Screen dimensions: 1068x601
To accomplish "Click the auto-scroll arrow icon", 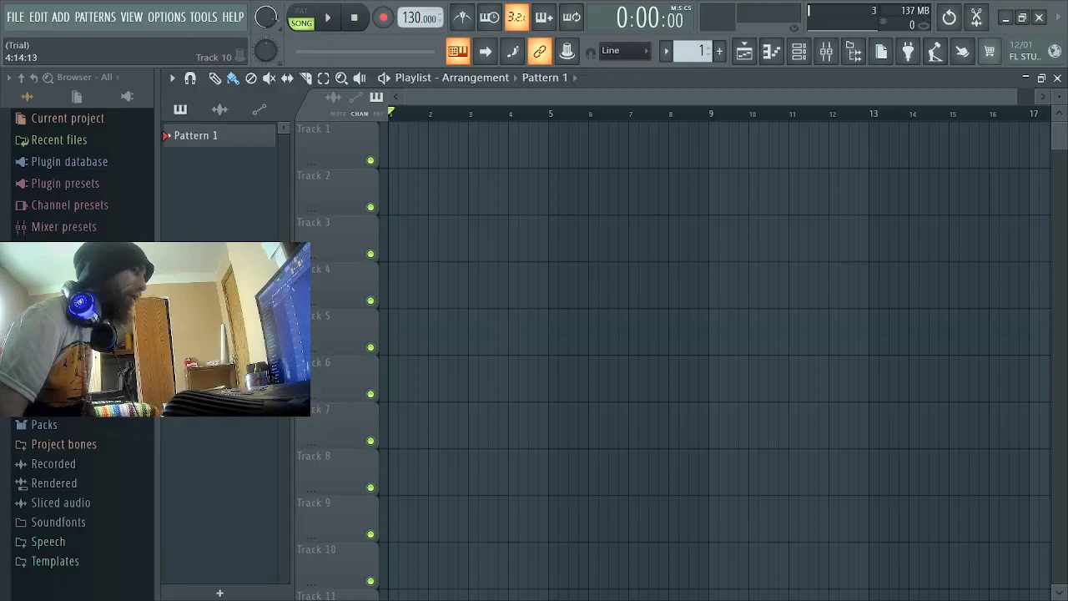I will click(x=486, y=52).
